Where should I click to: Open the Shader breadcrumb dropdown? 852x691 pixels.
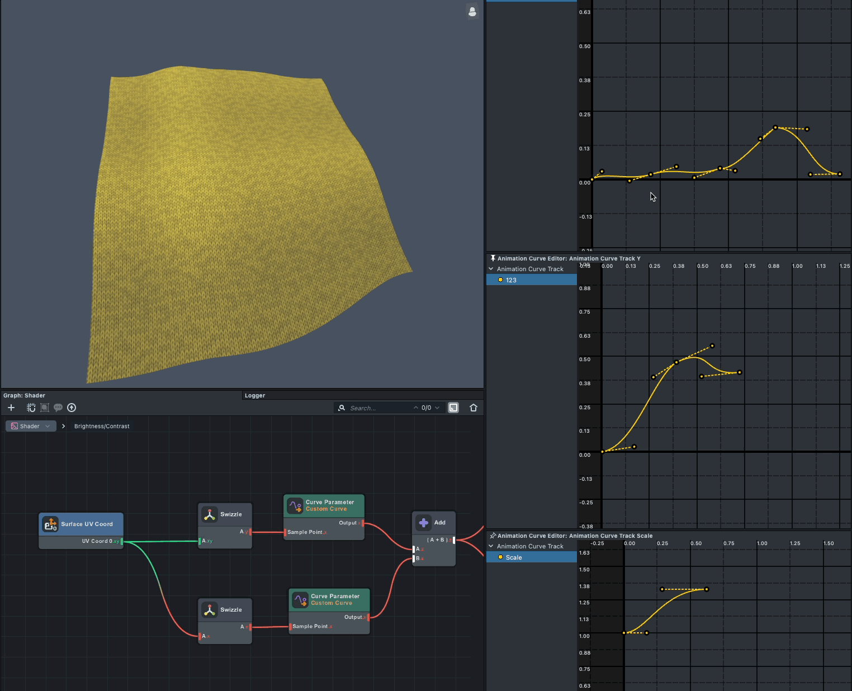click(31, 426)
